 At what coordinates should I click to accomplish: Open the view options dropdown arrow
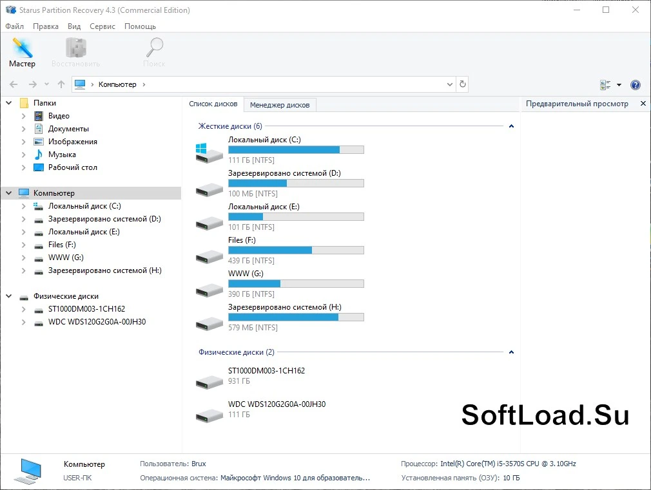point(619,84)
